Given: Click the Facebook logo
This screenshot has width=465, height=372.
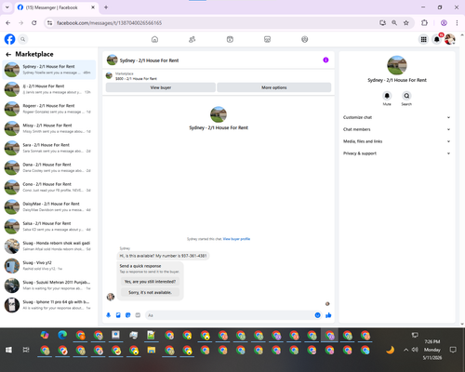Looking at the screenshot, I should [9, 39].
